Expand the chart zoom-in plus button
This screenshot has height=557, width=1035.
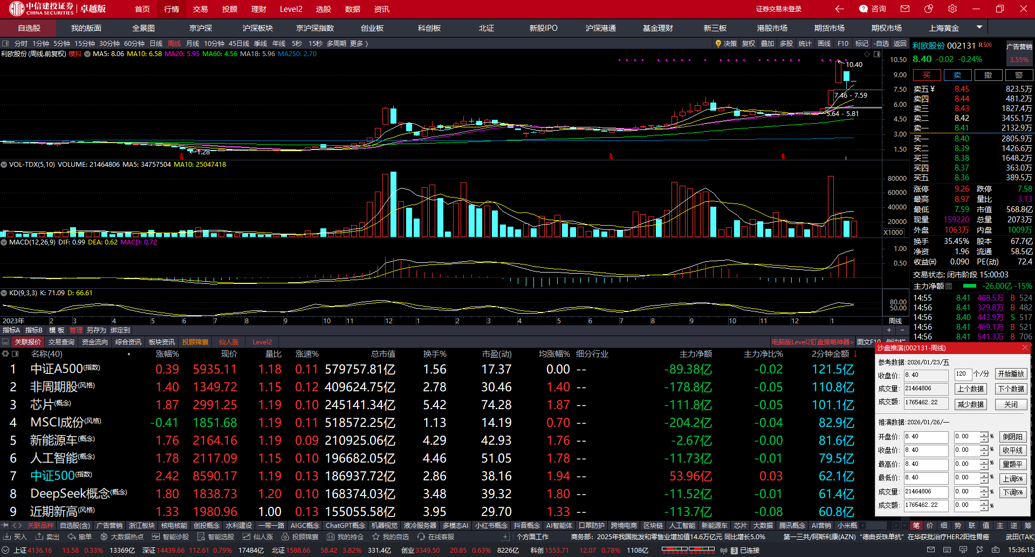tap(889, 330)
